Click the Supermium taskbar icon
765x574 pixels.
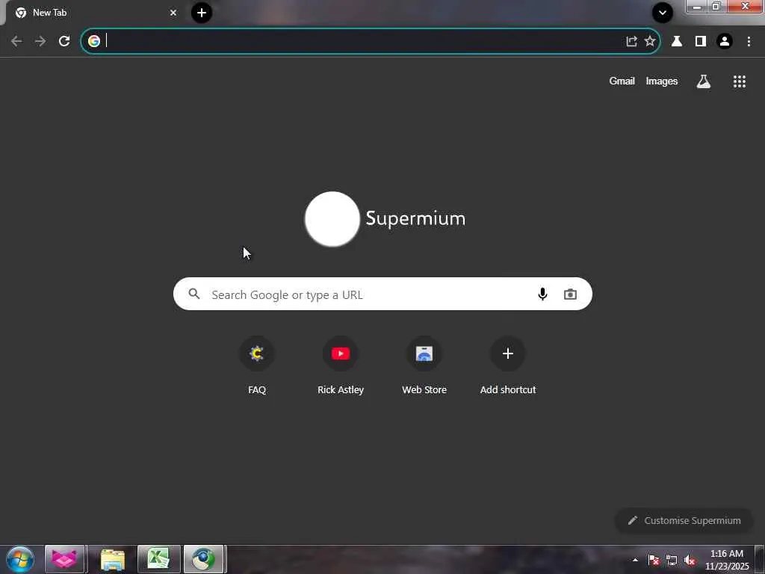(203, 559)
